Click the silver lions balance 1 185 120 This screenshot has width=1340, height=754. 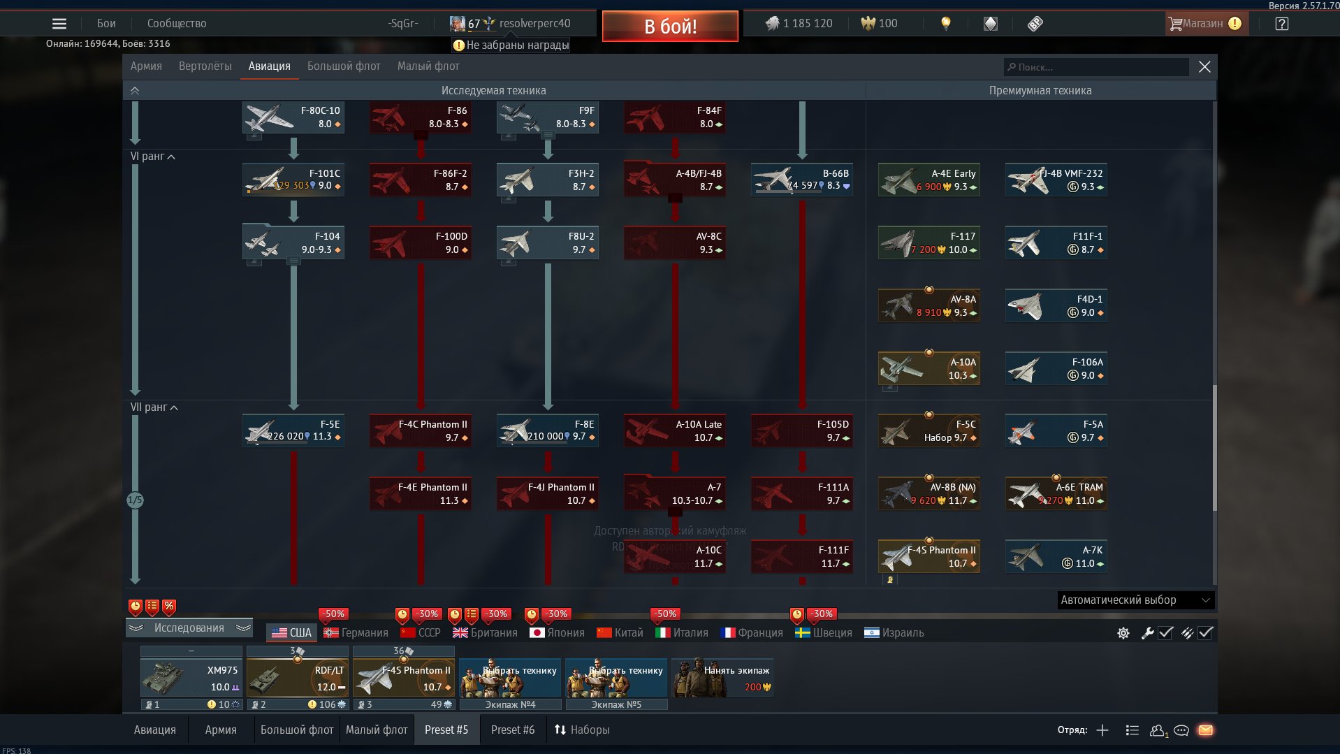pyautogui.click(x=799, y=24)
